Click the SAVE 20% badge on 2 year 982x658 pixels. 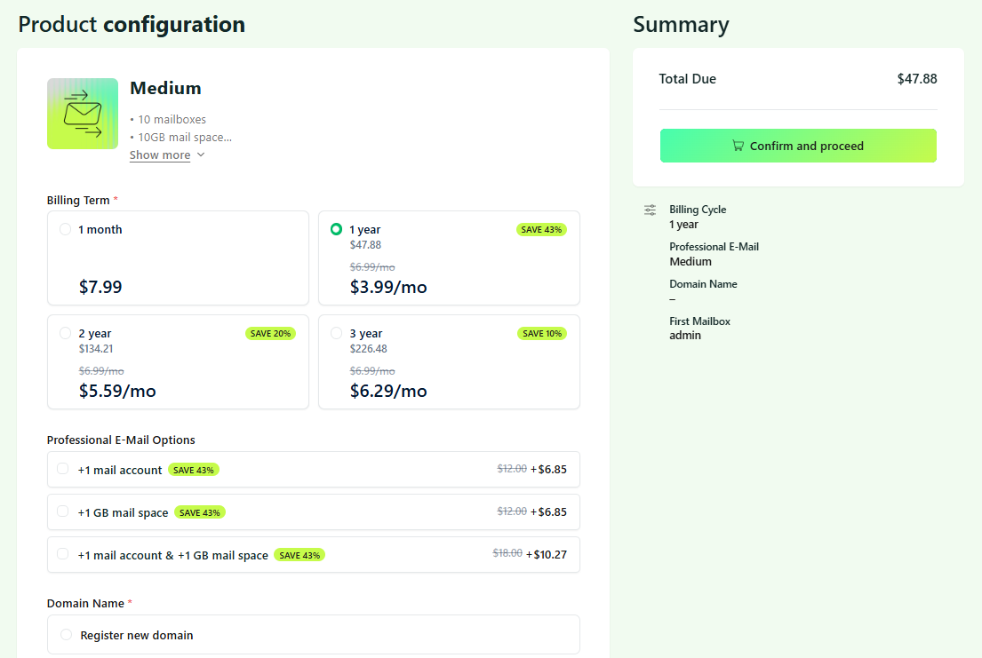[270, 334]
